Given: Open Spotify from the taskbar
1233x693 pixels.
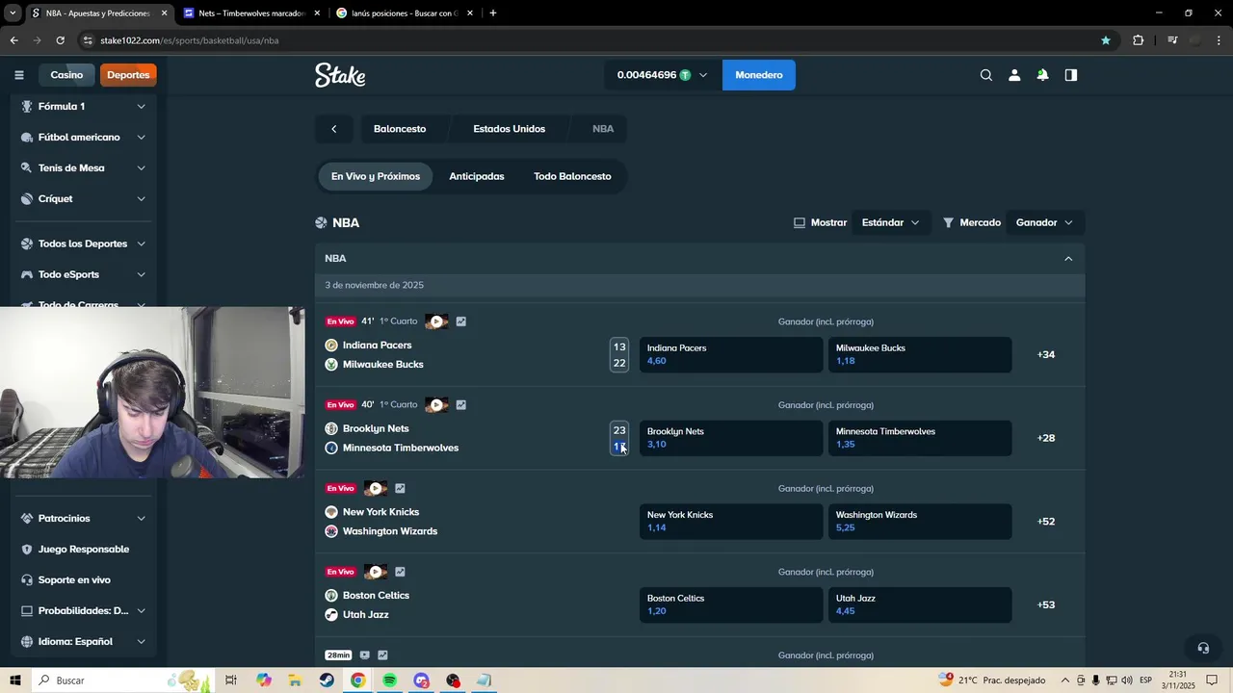Looking at the screenshot, I should pos(389,680).
